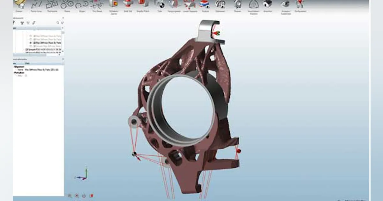Screen dimensions: 383x201
Task: Select the black load point at lower left
Action: [134, 154]
